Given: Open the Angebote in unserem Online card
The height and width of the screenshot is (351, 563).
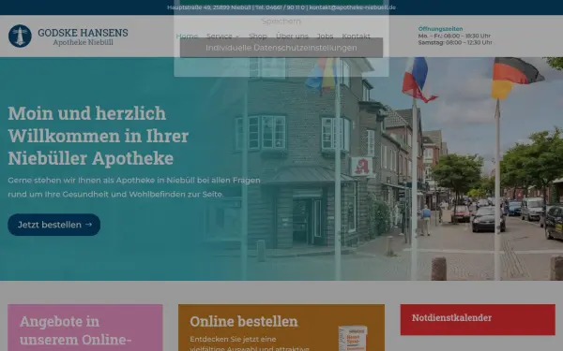Looking at the screenshot, I should tap(85, 328).
